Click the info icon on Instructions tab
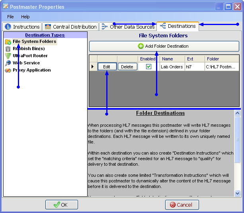244x213 pixels. (8, 27)
